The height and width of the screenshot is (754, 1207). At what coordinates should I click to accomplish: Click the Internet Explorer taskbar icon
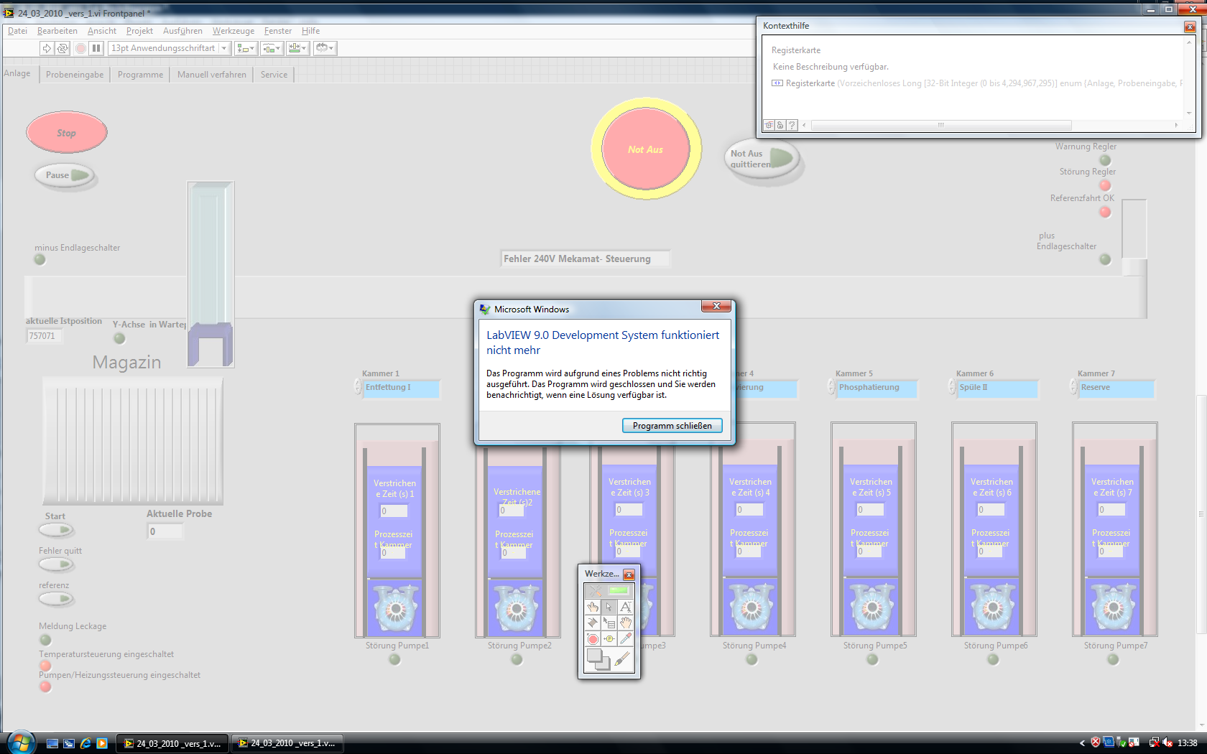coord(85,743)
